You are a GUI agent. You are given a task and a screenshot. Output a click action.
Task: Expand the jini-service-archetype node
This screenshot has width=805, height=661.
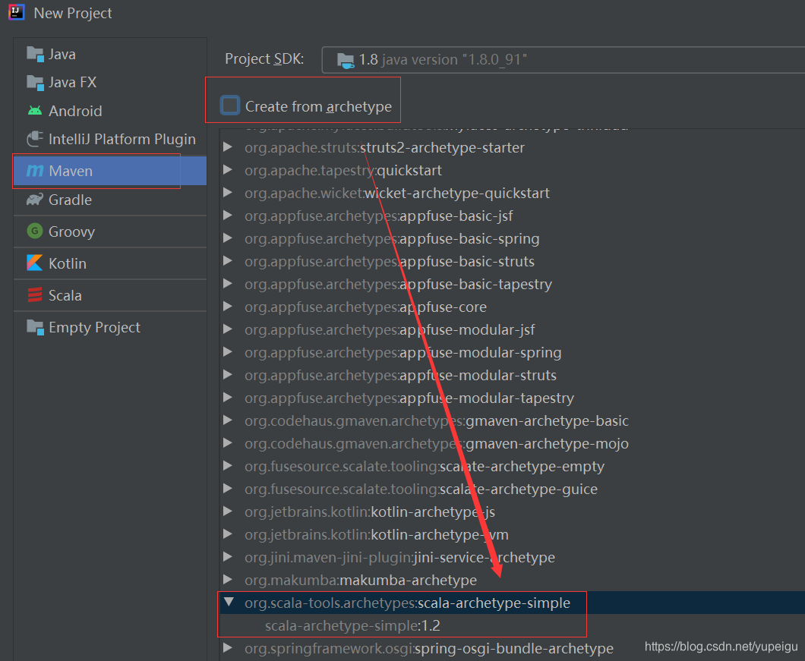(x=228, y=557)
